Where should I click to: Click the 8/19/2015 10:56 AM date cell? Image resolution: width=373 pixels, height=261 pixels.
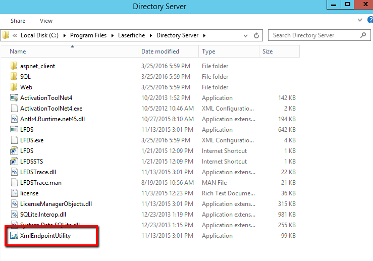coord(168,183)
